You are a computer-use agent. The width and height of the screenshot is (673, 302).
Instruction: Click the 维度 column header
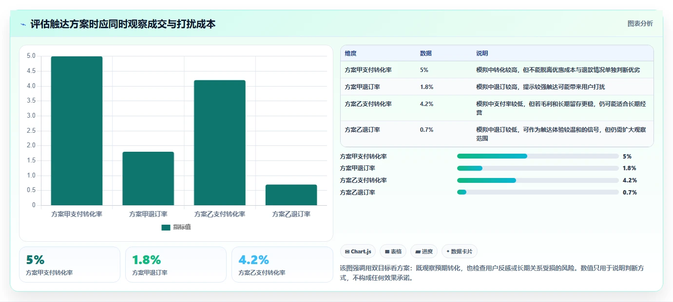pyautogui.click(x=350, y=53)
